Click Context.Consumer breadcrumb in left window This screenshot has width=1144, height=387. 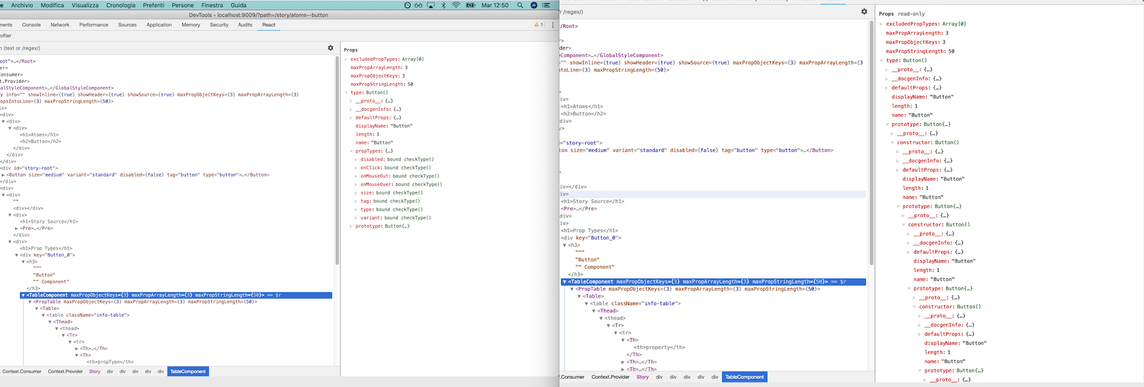point(22,371)
